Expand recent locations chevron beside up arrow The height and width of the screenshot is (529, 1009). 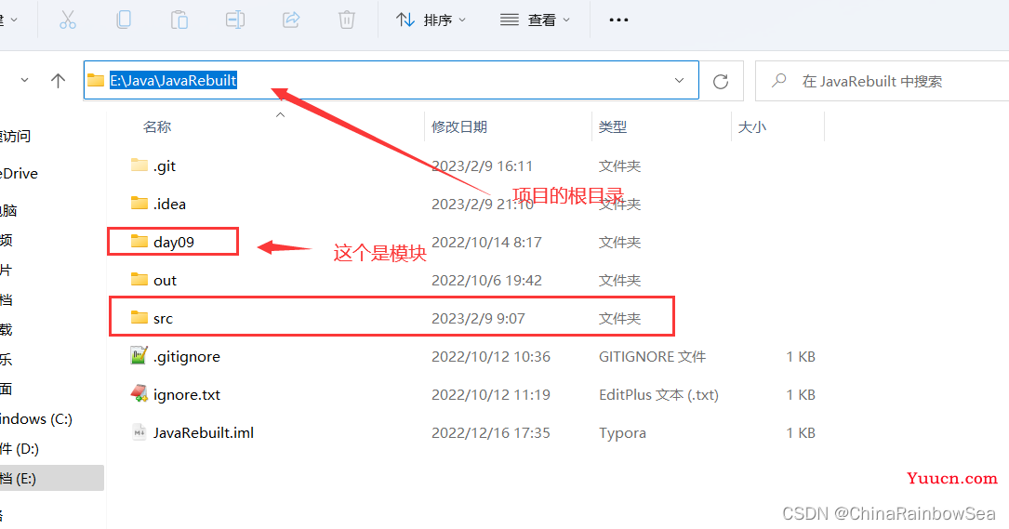(24, 81)
